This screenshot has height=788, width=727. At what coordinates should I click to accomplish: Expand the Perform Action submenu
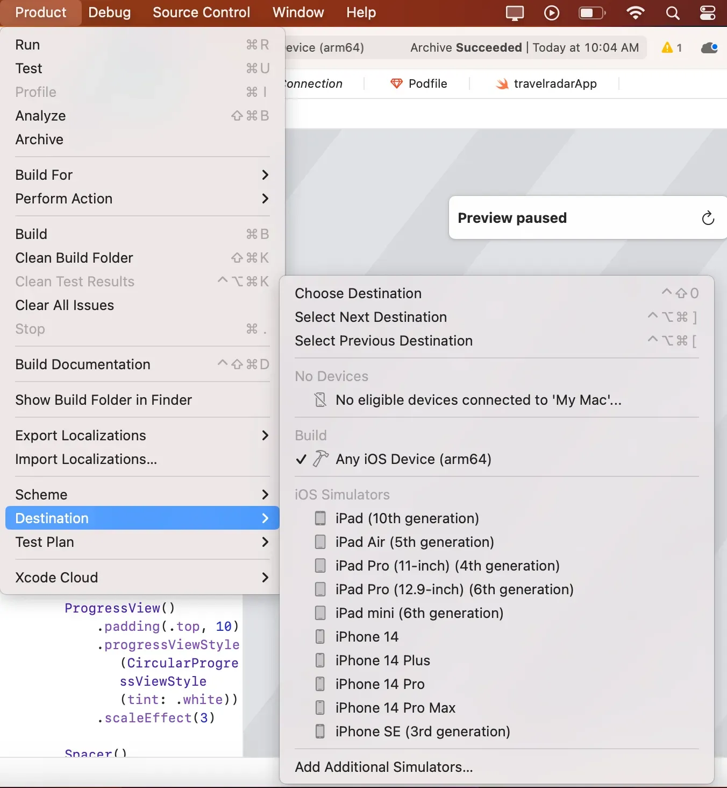(142, 198)
